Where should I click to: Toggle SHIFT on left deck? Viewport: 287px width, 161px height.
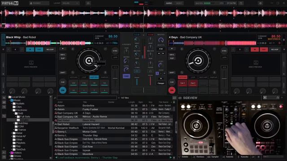coord(63,72)
